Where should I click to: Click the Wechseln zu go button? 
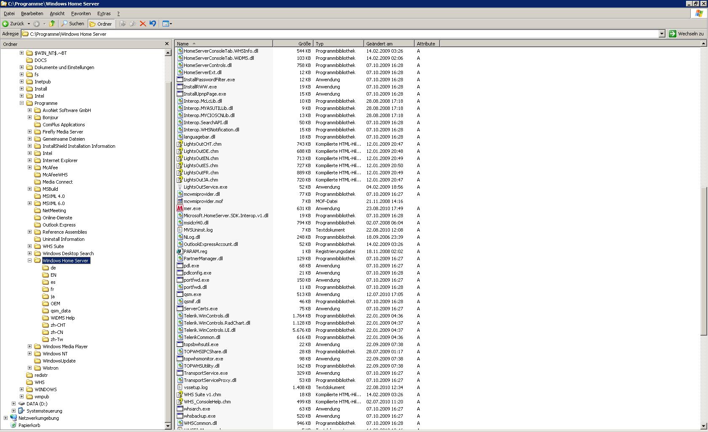point(687,34)
